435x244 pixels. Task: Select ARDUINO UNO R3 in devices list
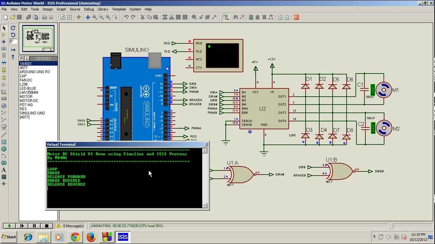tap(38, 72)
